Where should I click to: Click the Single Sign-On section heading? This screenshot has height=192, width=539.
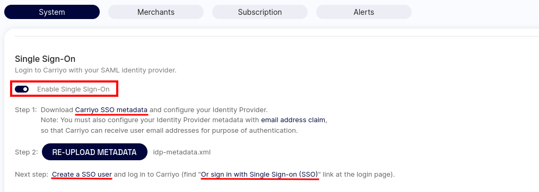tap(45, 59)
